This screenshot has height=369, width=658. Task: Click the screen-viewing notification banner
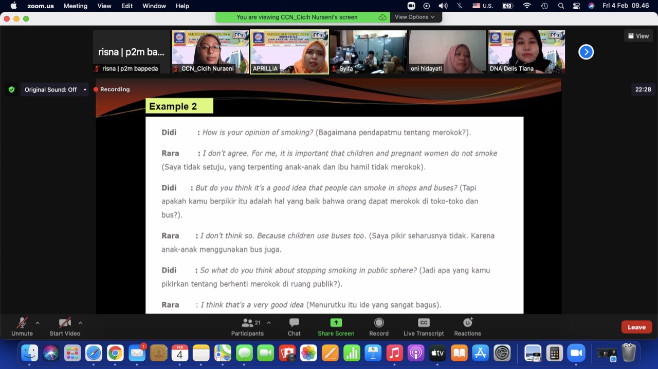(303, 17)
